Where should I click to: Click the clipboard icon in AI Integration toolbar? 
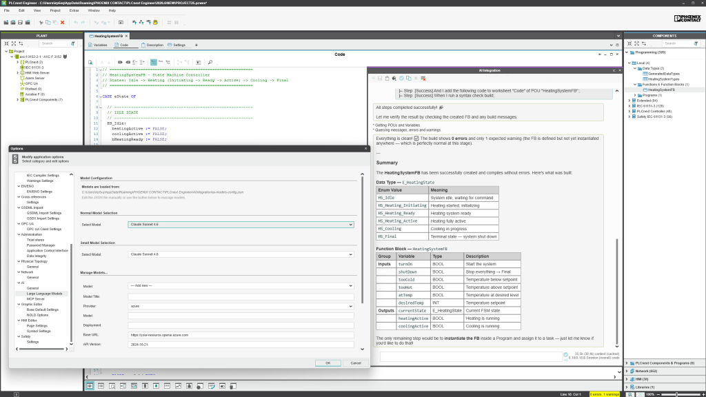pos(387,79)
